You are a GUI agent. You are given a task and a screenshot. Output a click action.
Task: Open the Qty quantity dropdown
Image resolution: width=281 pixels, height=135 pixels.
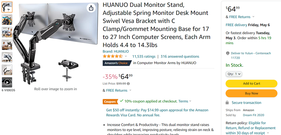(x=234, y=74)
